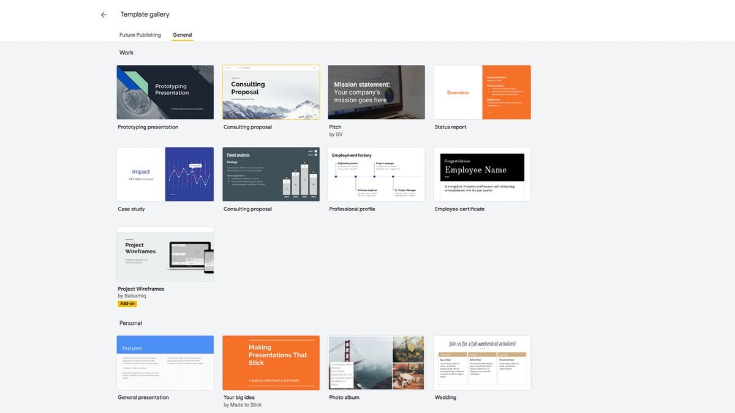Choose the Employee certificate template
The width and height of the screenshot is (735, 413).
coord(482,174)
